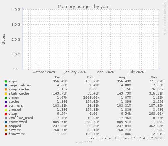Click inactive max value 2.61G
Screen dimensions: 168x146
click(158, 134)
